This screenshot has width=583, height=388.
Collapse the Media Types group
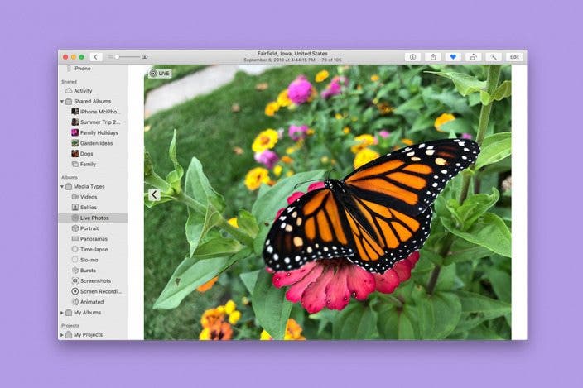pyautogui.click(x=62, y=186)
